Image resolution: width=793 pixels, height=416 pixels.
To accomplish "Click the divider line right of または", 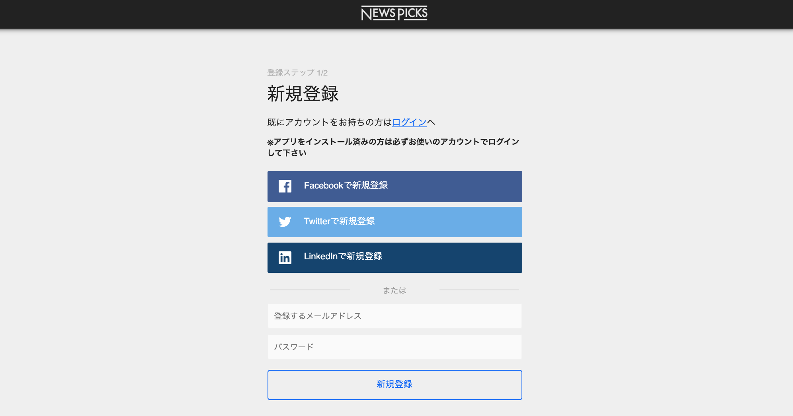I will [x=479, y=290].
